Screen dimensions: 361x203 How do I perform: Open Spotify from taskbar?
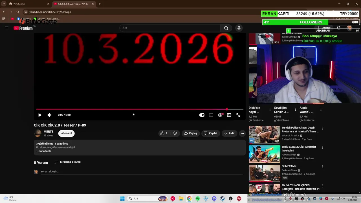(x=197, y=198)
